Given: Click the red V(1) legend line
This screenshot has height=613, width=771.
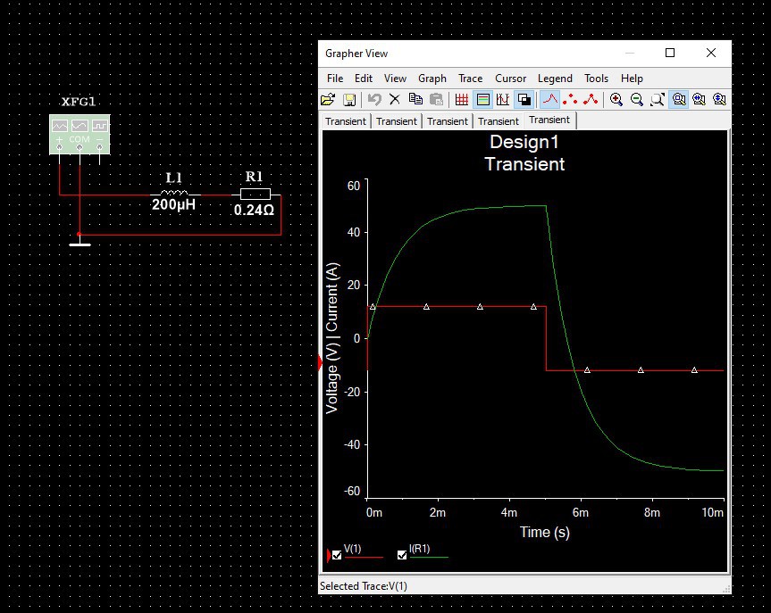Looking at the screenshot, I should tap(364, 558).
